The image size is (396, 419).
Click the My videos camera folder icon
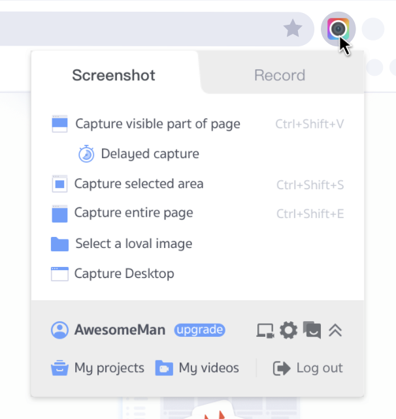point(164,368)
